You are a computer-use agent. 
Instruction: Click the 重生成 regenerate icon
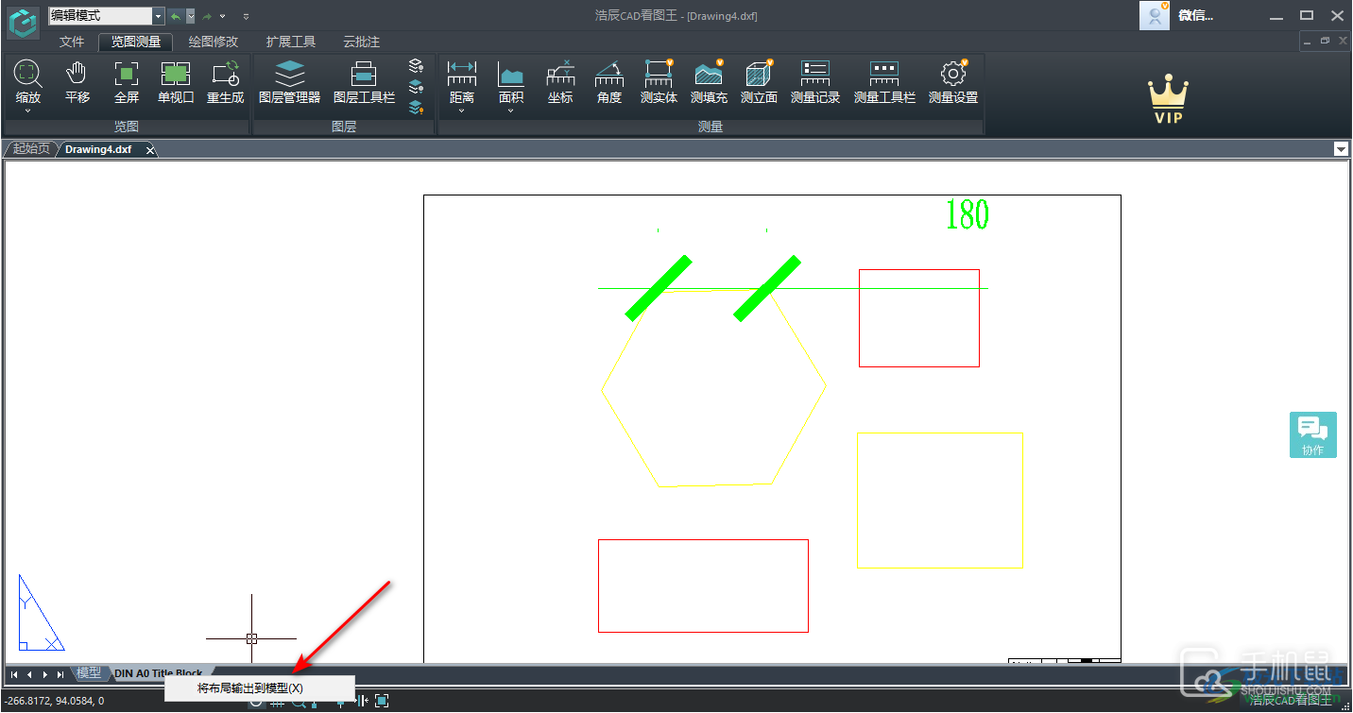point(225,81)
